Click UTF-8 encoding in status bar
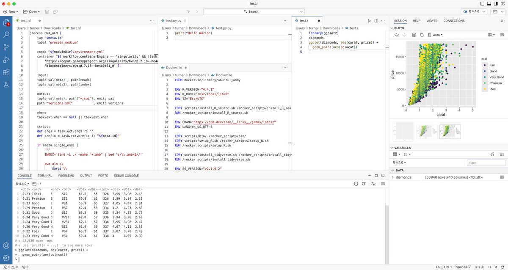Image resolution: width=508 pixels, height=270 pixels. [480, 267]
